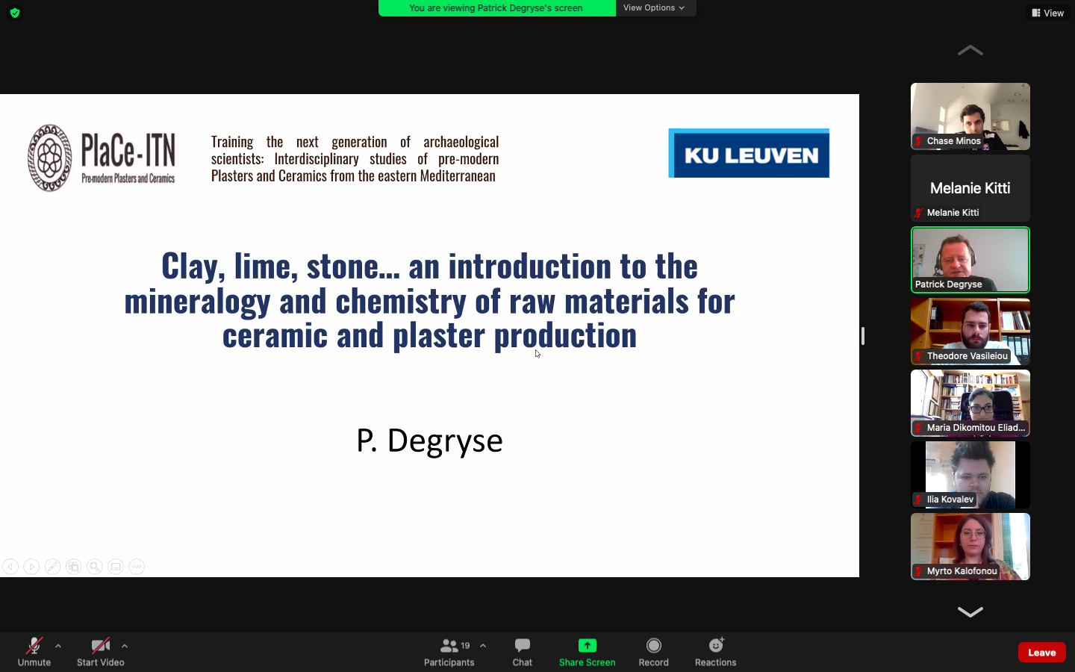The image size is (1075, 672).
Task: Open the View Options dropdown
Action: tap(655, 7)
